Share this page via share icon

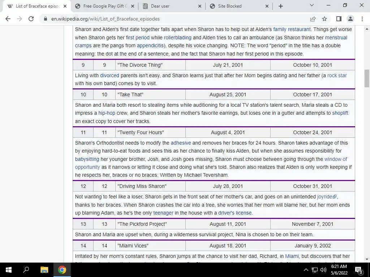pyautogui.click(x=313, y=19)
